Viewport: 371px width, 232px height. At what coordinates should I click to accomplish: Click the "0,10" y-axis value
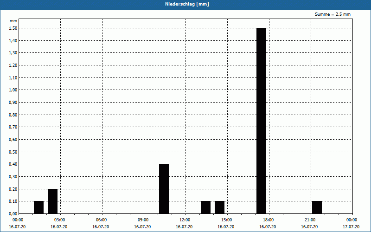pos(13,201)
